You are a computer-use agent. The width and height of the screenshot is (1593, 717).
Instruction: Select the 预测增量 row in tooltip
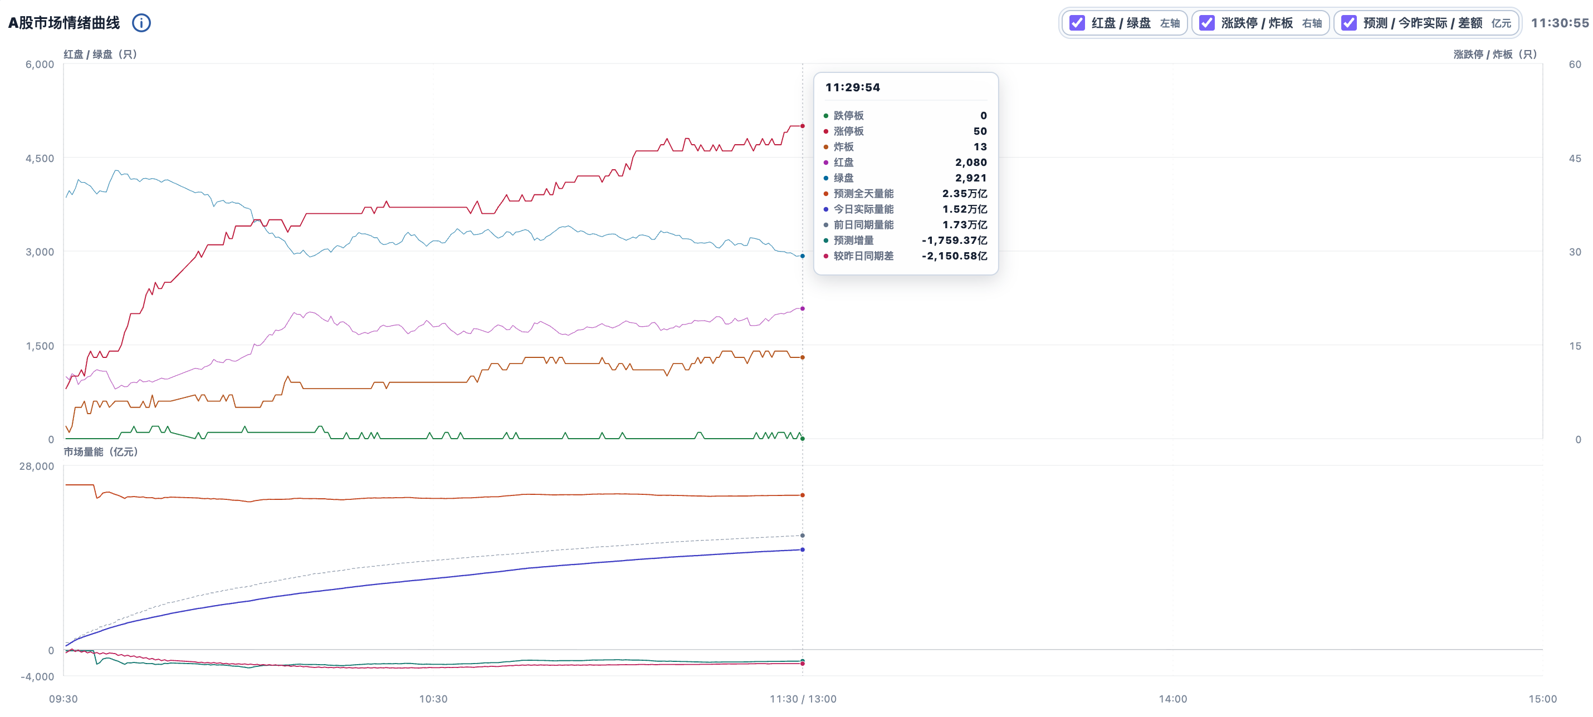click(x=906, y=240)
